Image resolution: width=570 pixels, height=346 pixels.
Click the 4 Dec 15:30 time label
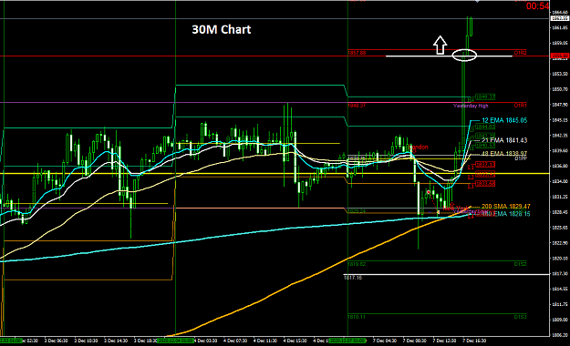(x=295, y=341)
